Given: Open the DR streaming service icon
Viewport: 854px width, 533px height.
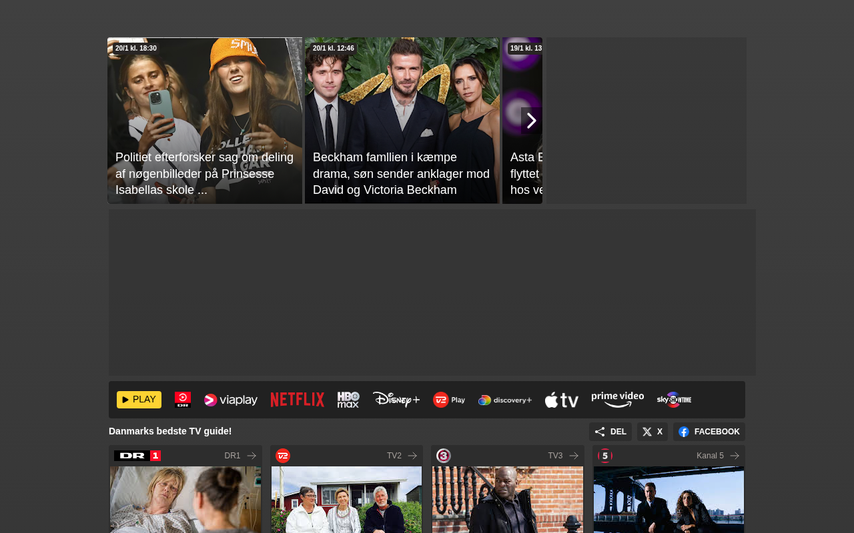Looking at the screenshot, I should click(x=183, y=400).
